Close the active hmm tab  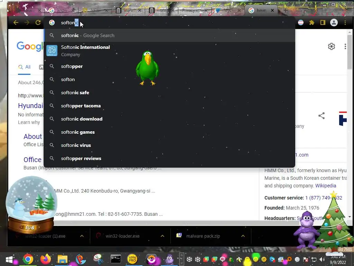272,10
